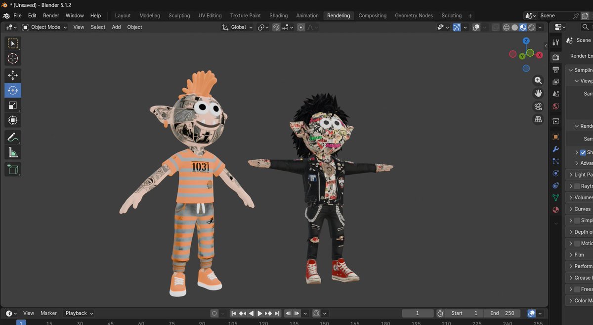This screenshot has width=593, height=325.
Task: Open the Window menu
Action: pos(75,16)
